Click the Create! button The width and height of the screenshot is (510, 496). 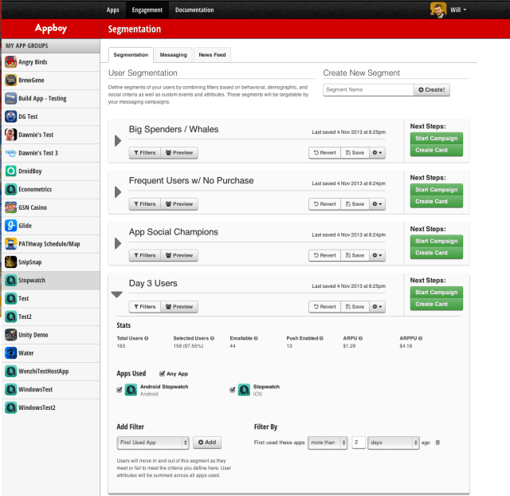pyautogui.click(x=432, y=90)
